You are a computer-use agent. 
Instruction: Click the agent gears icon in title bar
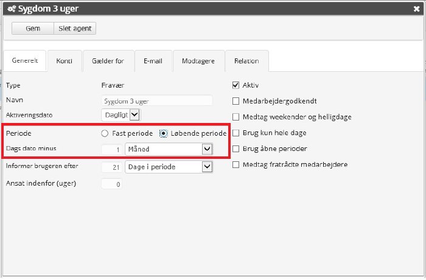[x=12, y=9]
